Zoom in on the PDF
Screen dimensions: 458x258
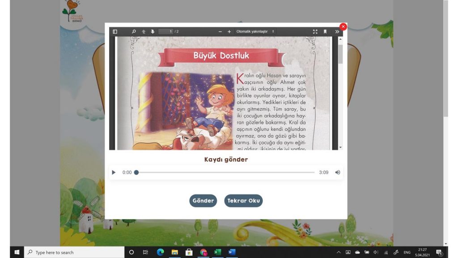pos(229,32)
